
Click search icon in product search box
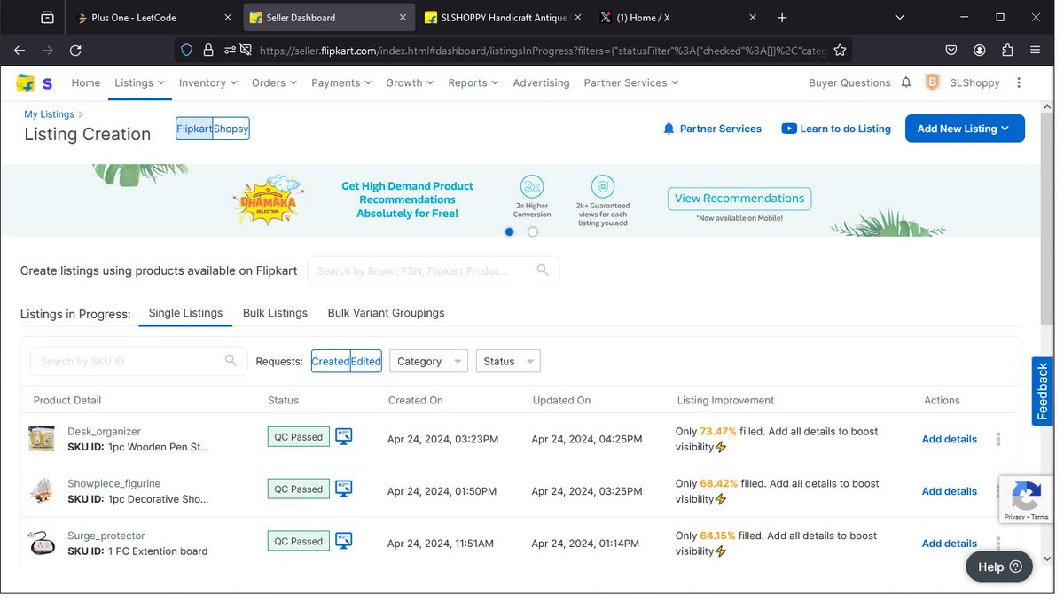tap(543, 270)
